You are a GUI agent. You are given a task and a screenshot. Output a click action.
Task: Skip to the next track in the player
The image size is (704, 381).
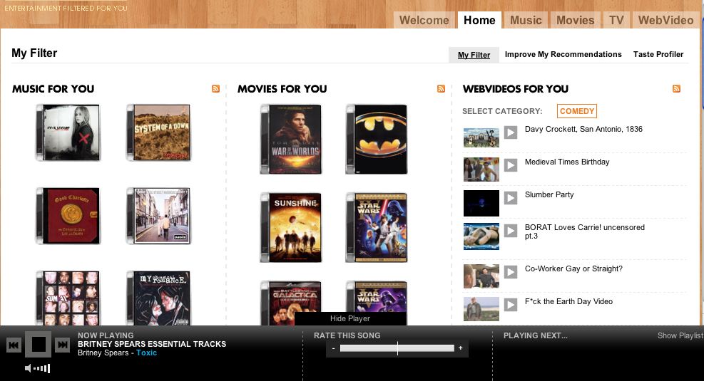62,345
